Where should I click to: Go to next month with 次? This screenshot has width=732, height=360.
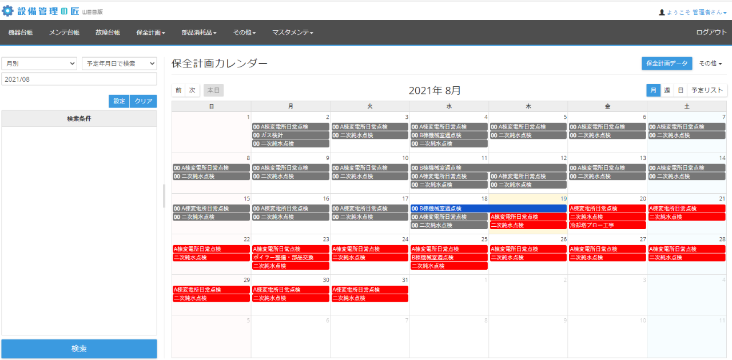click(x=193, y=90)
